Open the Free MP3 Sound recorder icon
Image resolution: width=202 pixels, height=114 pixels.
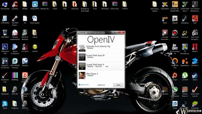tap(15, 21)
